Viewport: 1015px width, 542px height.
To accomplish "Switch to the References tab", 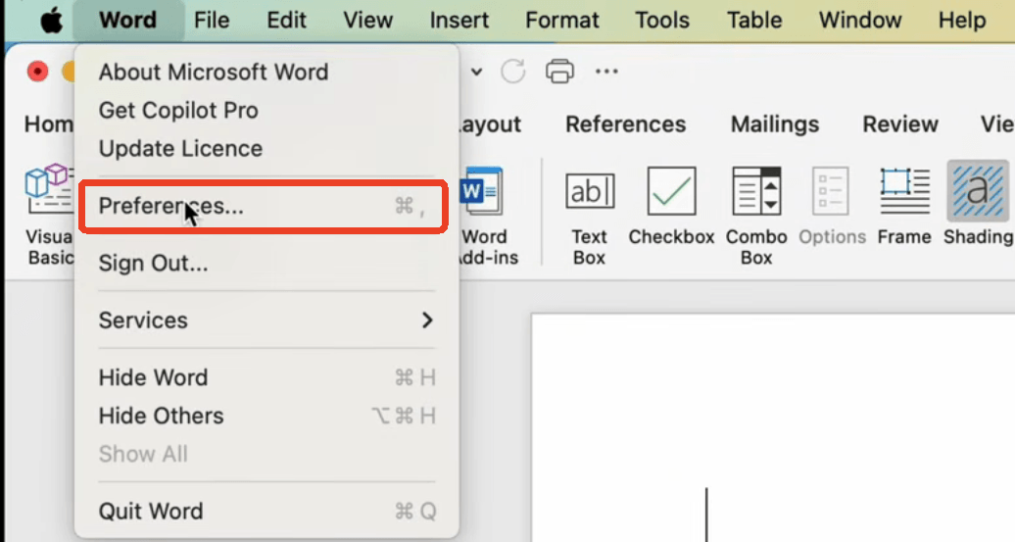I will point(625,124).
